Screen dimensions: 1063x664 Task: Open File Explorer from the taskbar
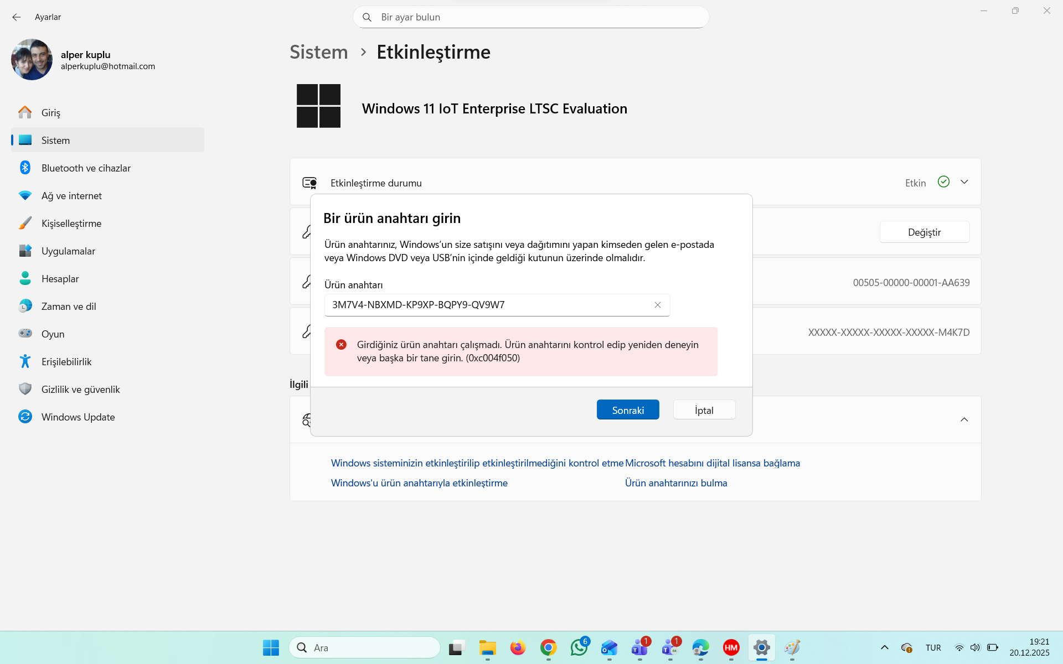pos(487,647)
